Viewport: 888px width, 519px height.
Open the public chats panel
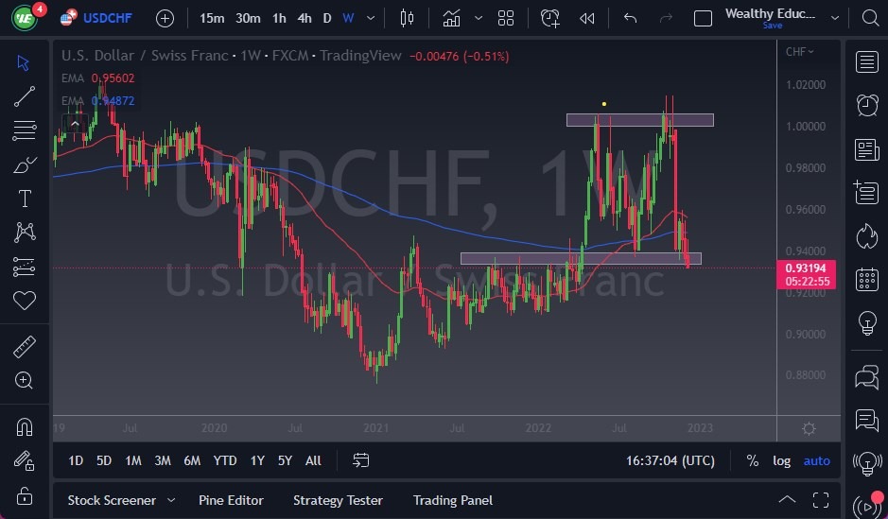866,377
